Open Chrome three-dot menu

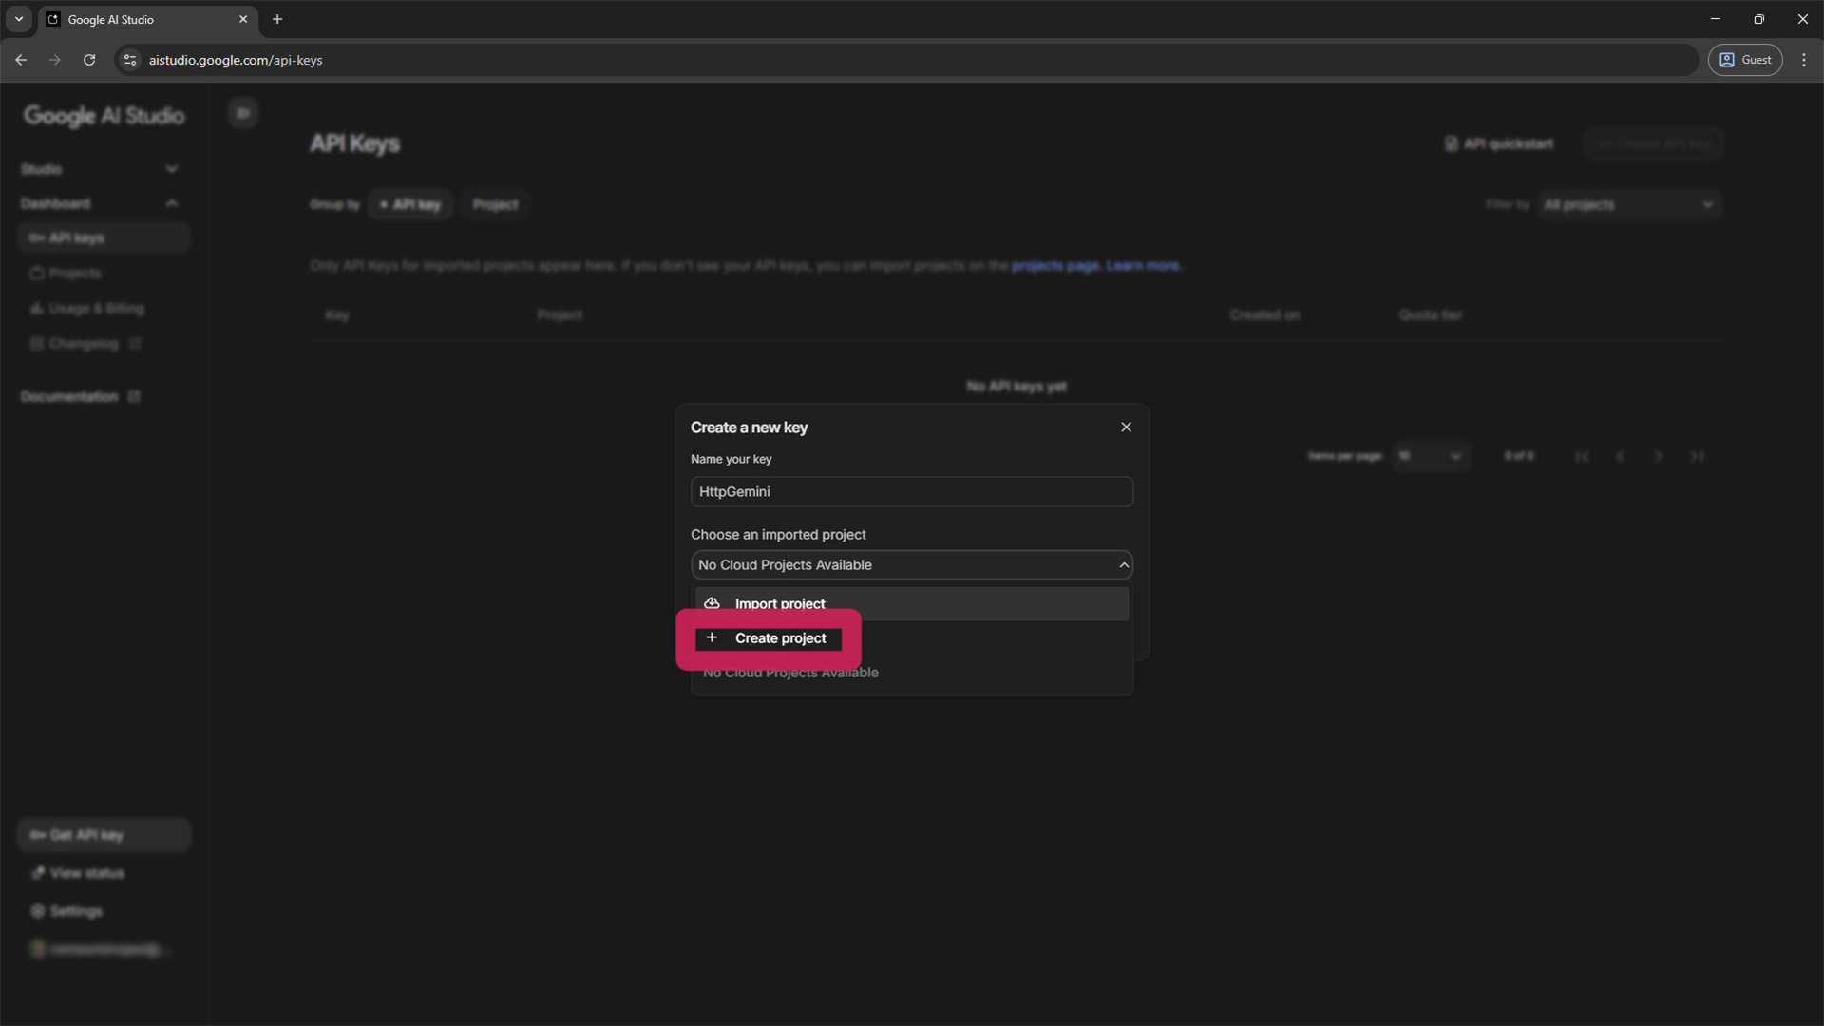pyautogui.click(x=1804, y=60)
